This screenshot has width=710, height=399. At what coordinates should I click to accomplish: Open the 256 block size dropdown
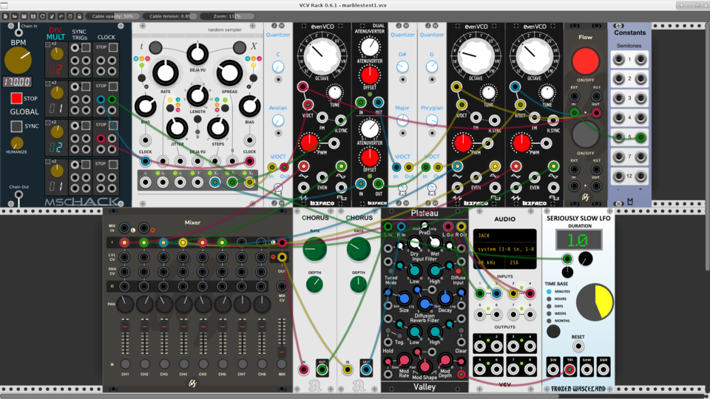(x=521, y=262)
